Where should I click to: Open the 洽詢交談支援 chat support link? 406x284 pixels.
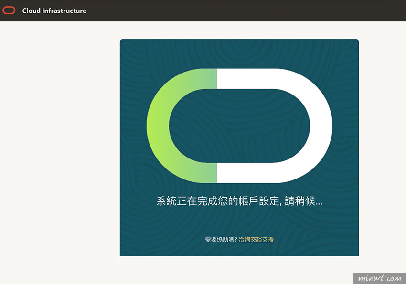256,240
